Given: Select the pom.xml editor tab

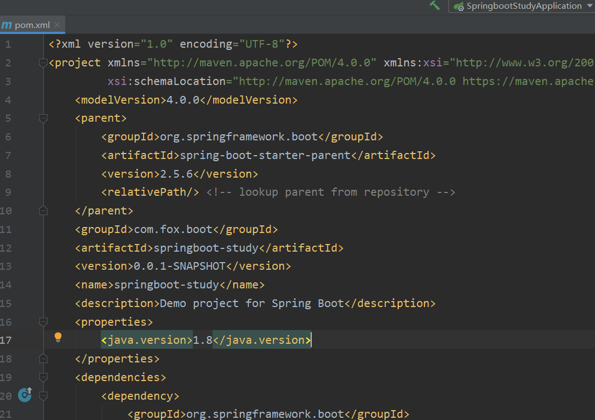Looking at the screenshot, I should coord(32,25).
